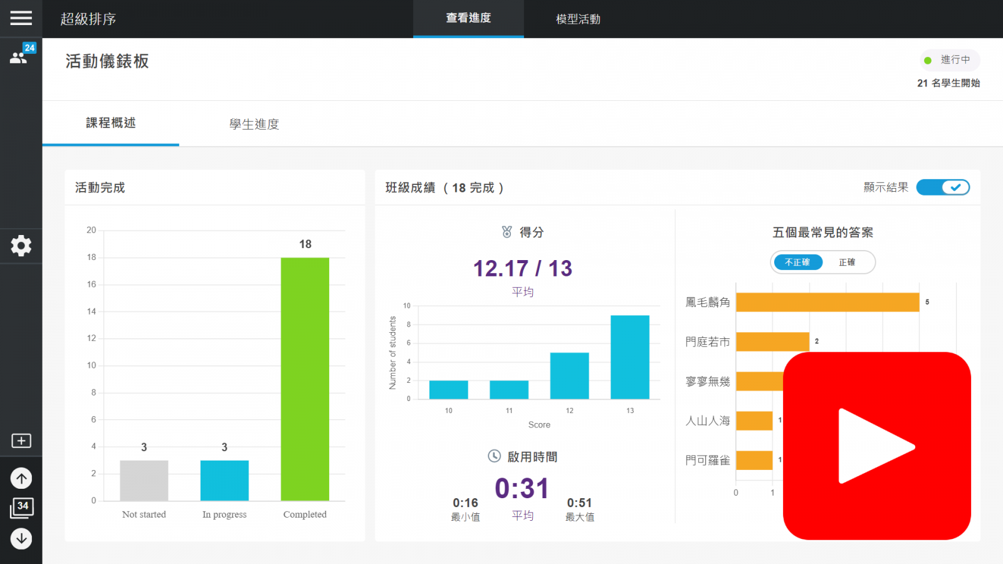Image resolution: width=1003 pixels, height=564 pixels.
Task: Open the students list icon with 24 badge
Action: point(19,56)
